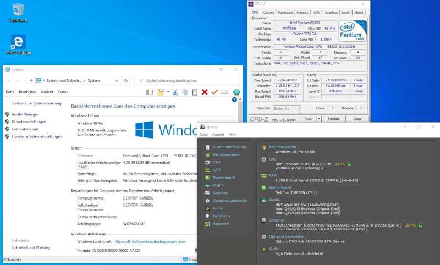Click the Validate button in CPU-Z
This screenshot has width=440, height=265.
(334, 119)
